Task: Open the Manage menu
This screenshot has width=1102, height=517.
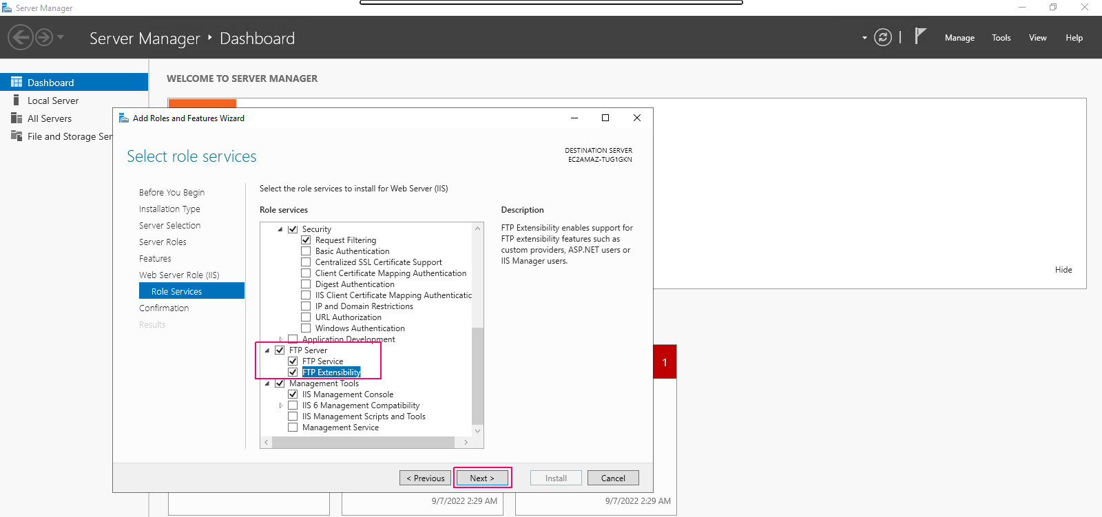Action: (x=959, y=38)
